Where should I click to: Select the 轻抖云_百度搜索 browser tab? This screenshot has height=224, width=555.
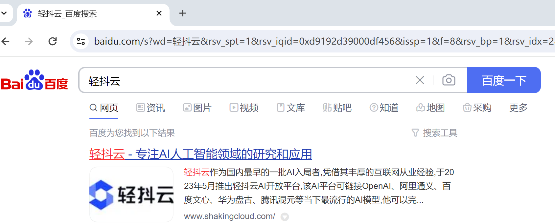point(93,14)
